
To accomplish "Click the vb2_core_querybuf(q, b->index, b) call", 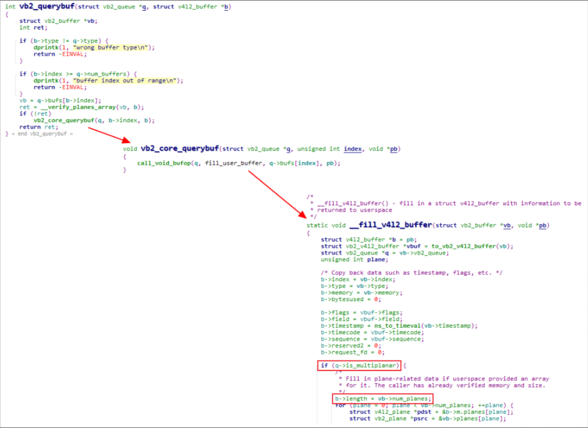I will coord(94,120).
